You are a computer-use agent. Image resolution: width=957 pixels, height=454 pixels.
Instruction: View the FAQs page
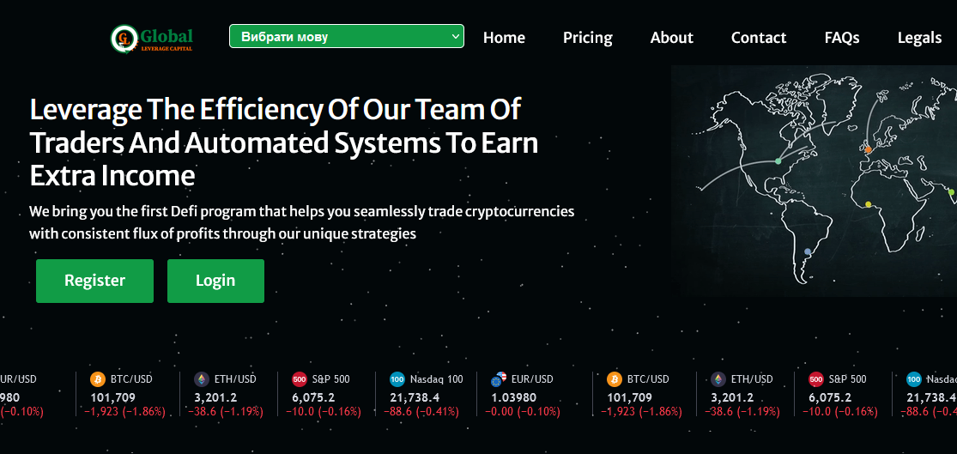841,38
